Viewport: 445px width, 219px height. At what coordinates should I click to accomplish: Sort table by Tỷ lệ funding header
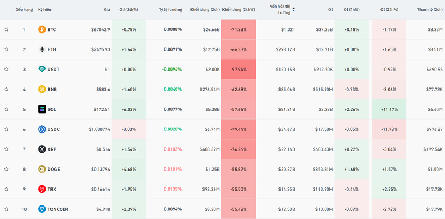tap(170, 10)
